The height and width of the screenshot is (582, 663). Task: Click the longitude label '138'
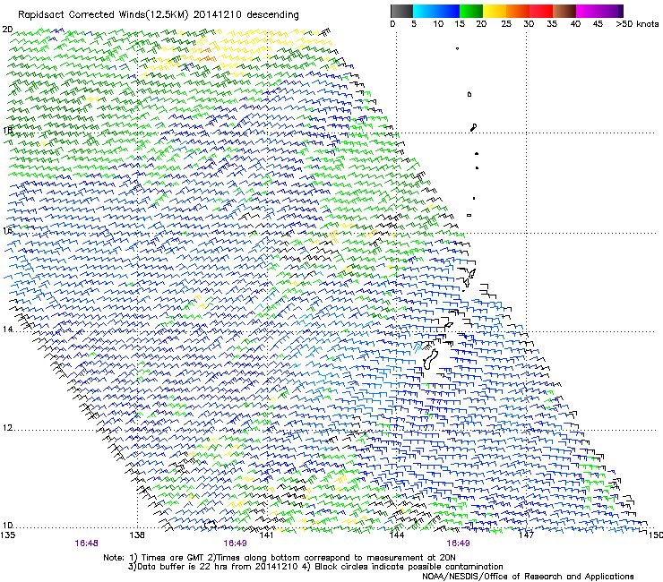click(x=137, y=535)
